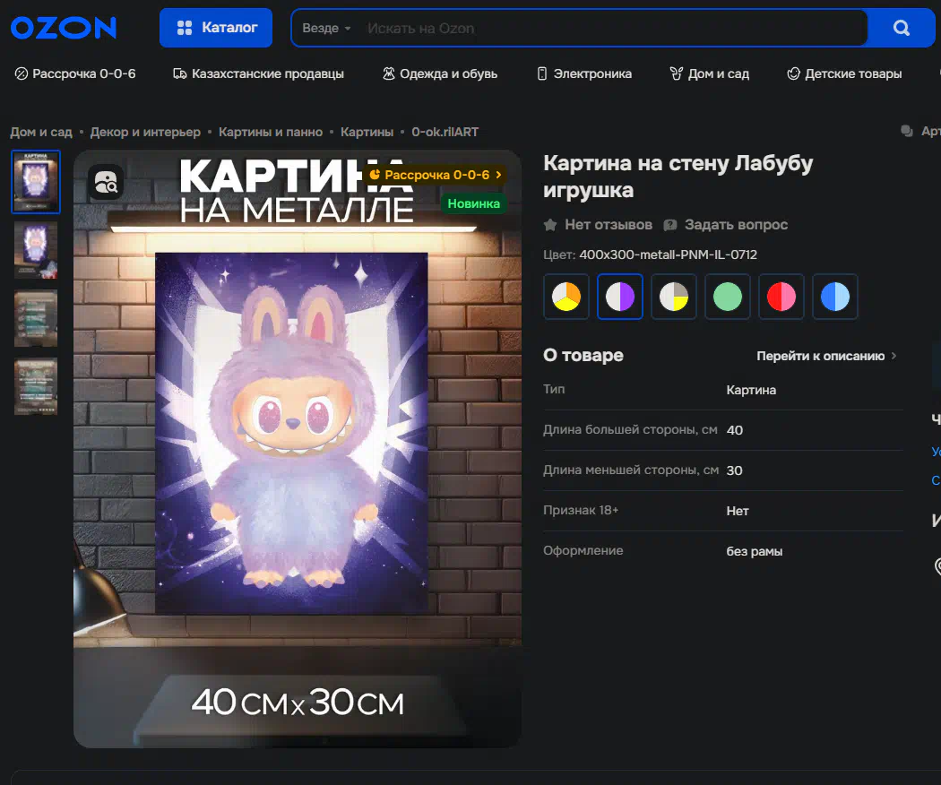Go to Дом и сад breadcrumb
Screen dimensions: 941x785
click(41, 132)
